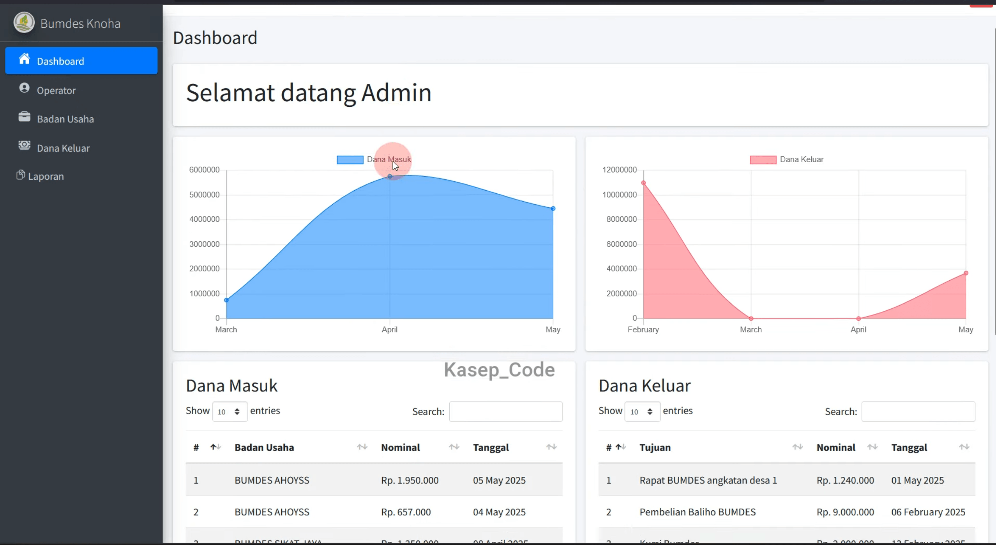The height and width of the screenshot is (545, 996).
Task: Open the Dashboard menu item
Action: click(x=81, y=61)
